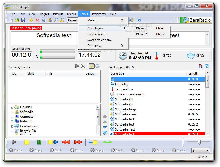Open the File menu

pos(13,14)
